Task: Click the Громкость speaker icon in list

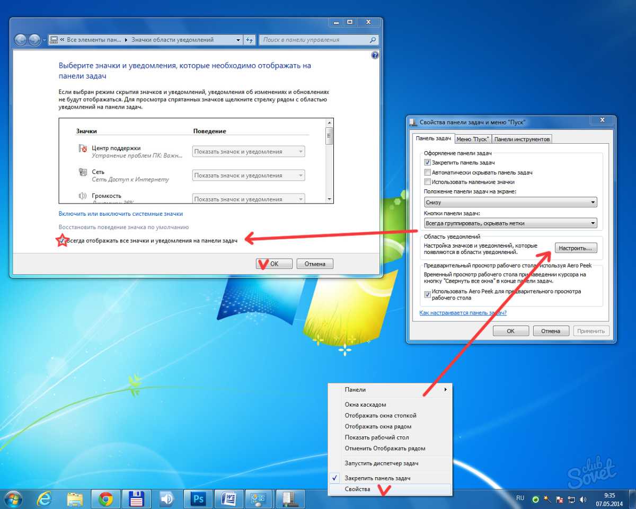Action: pyautogui.click(x=82, y=196)
